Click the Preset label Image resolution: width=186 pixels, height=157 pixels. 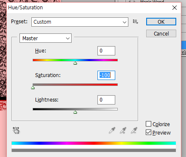(19, 22)
